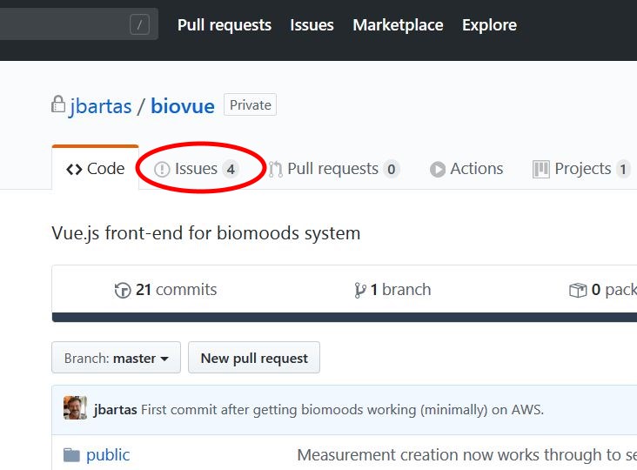Click the New pull request button
The height and width of the screenshot is (470, 637).
pos(254,358)
